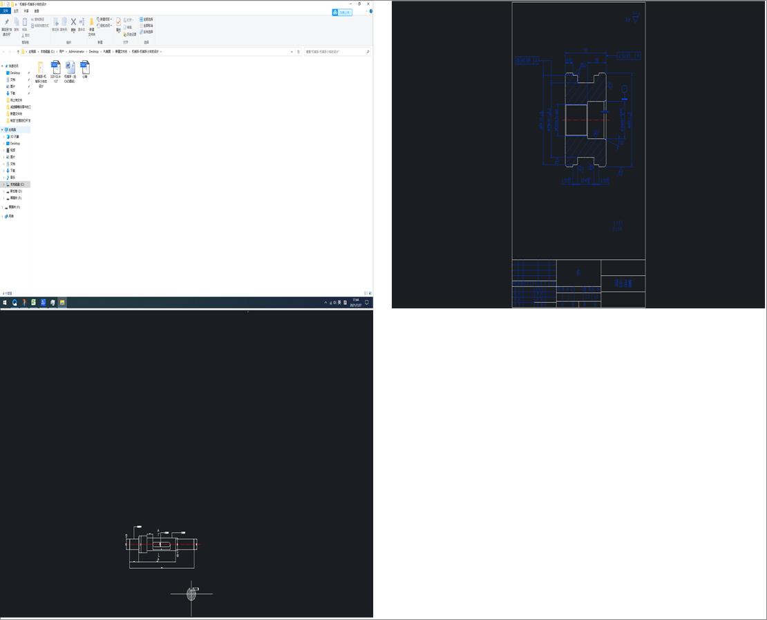The height and width of the screenshot is (620, 767).
Task: Switch to the Share ribbon tab
Action: [x=26, y=11]
